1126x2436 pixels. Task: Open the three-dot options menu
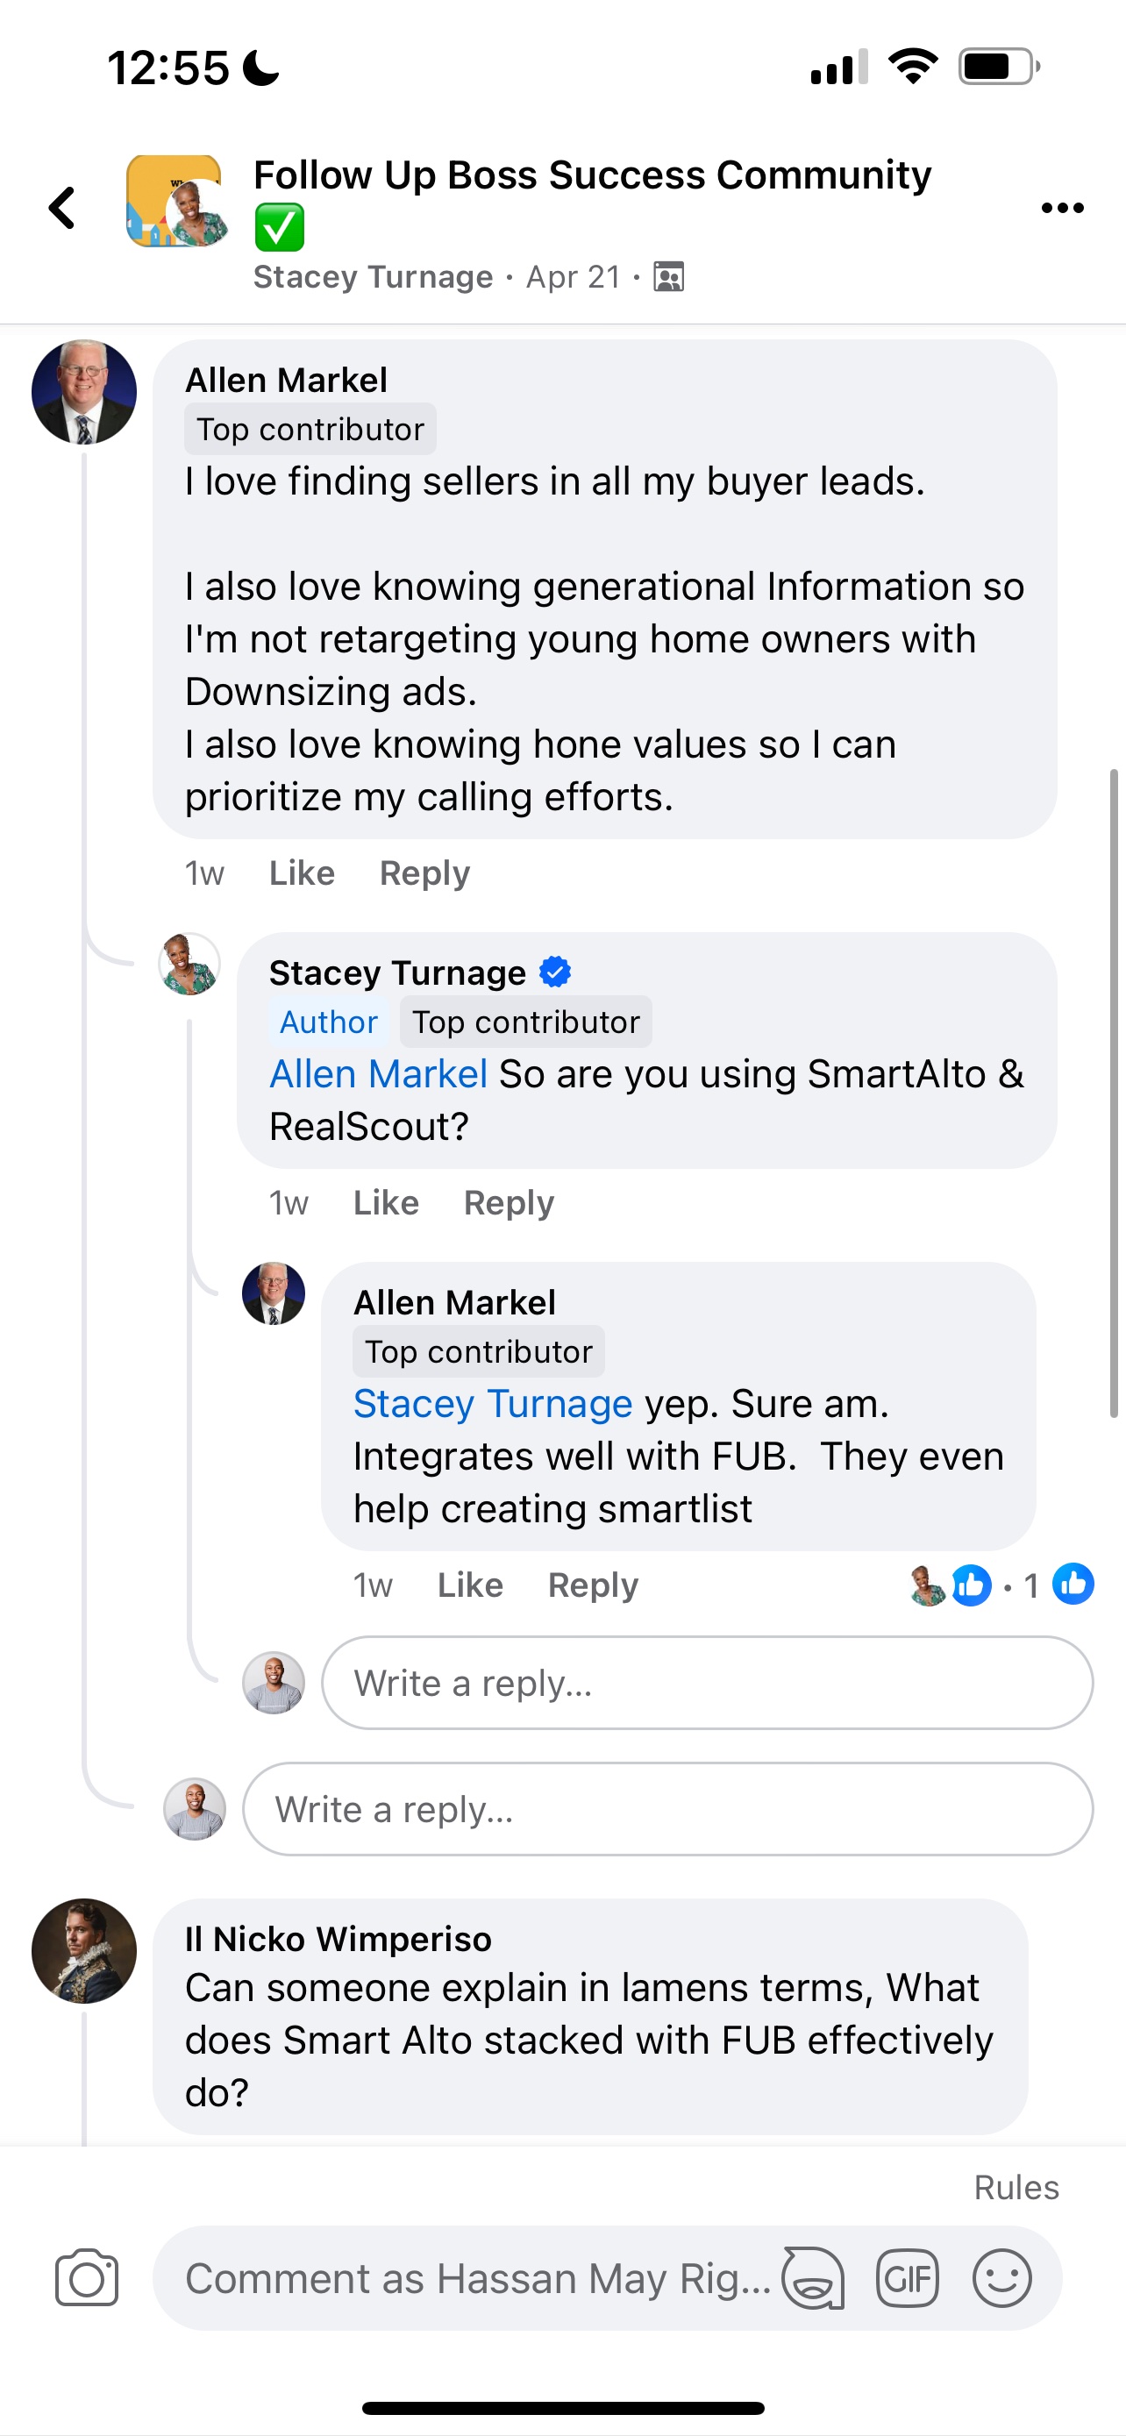click(x=1062, y=208)
